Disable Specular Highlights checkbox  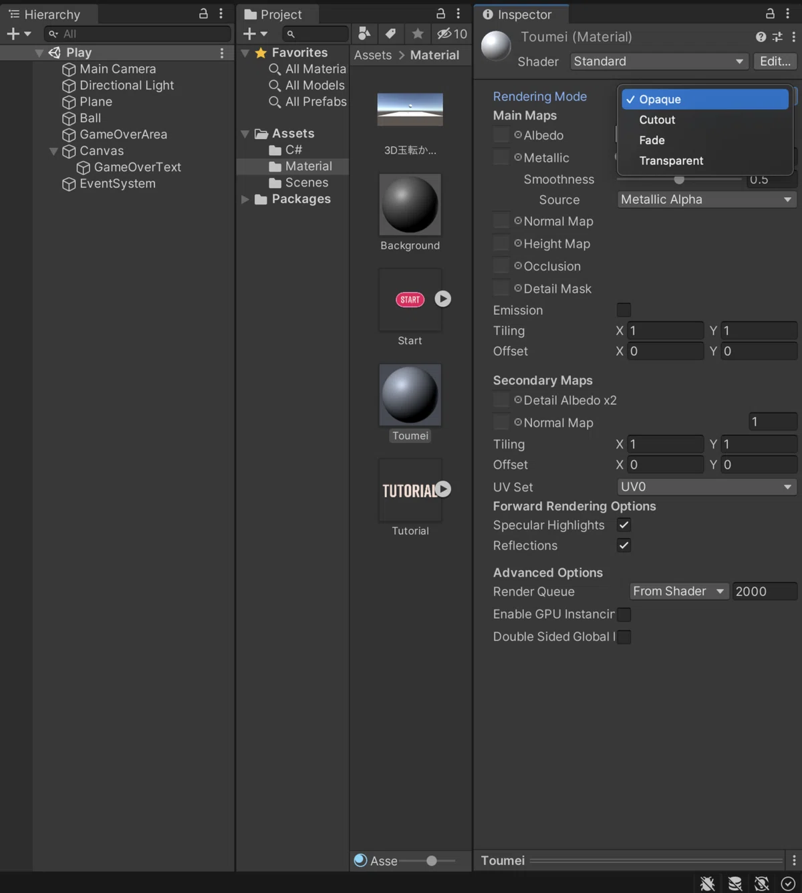[x=624, y=525]
